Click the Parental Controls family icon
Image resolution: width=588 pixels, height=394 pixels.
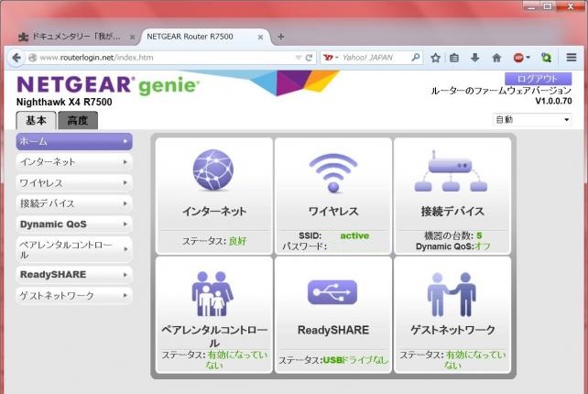tap(213, 291)
